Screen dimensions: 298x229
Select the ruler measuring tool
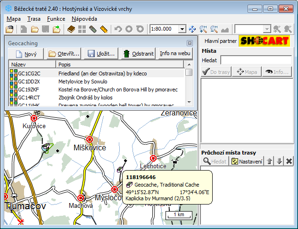point(104,29)
